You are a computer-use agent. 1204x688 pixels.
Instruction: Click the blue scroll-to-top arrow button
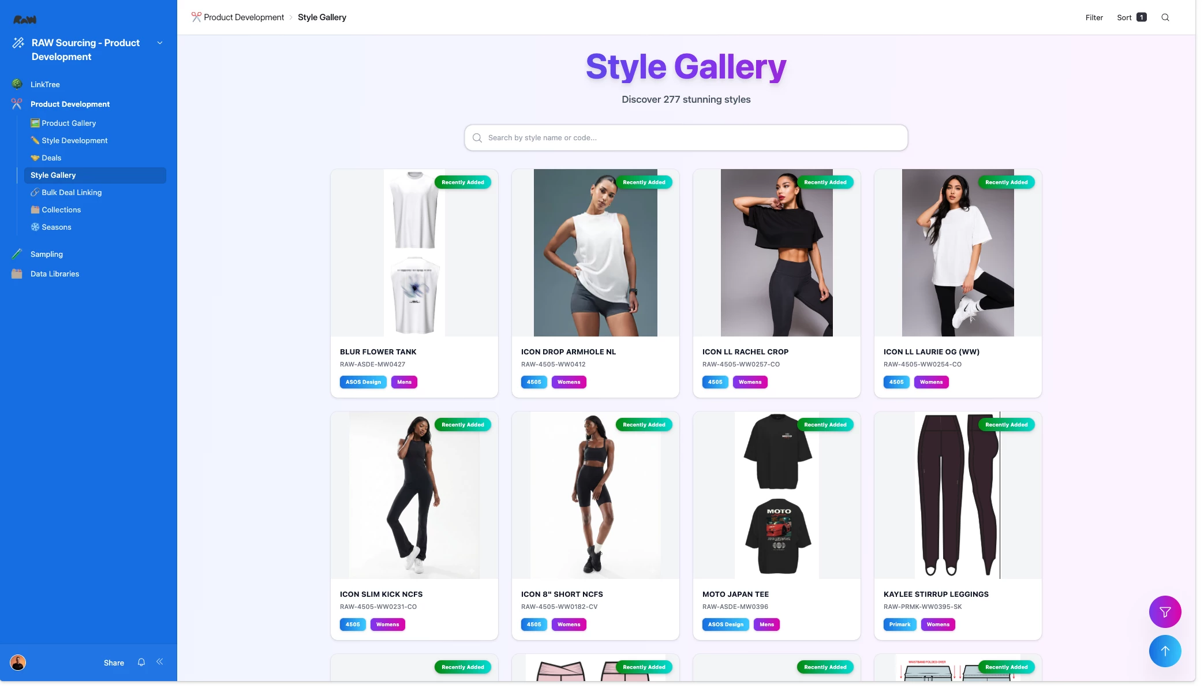point(1165,651)
